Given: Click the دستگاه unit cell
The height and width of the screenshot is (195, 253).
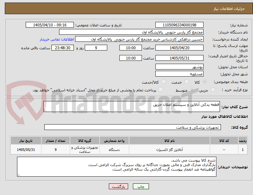Looking at the screenshot, I should pyautogui.click(x=114, y=150).
